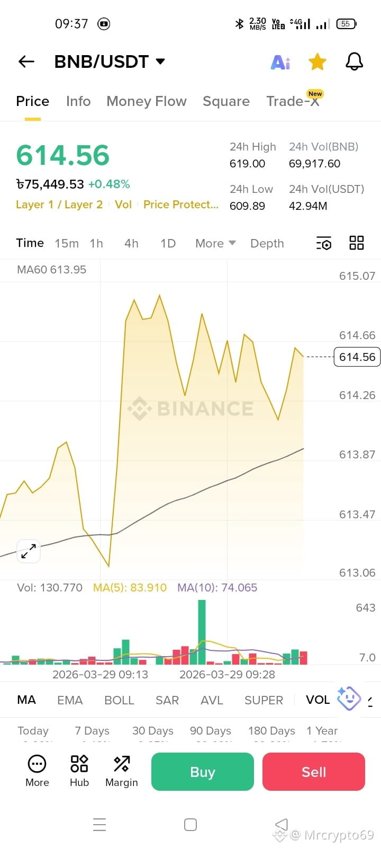Open chart settings icon beside Depth

pos(324,243)
